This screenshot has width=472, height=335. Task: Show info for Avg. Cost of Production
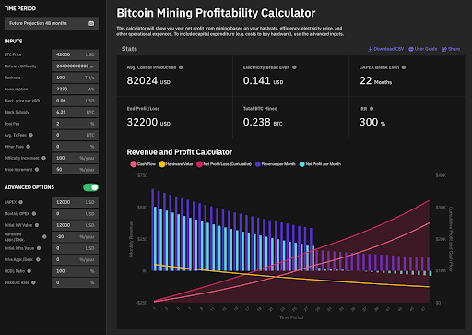[x=181, y=67]
